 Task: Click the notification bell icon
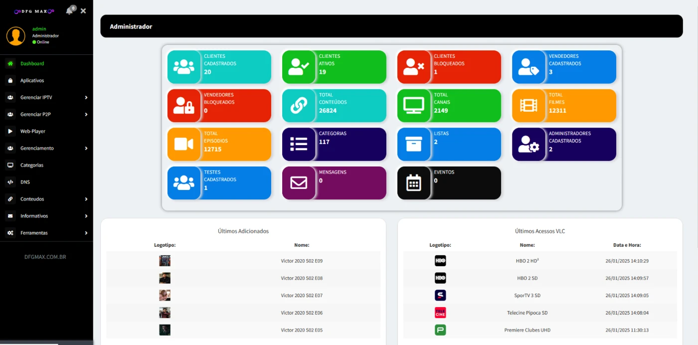[69, 11]
